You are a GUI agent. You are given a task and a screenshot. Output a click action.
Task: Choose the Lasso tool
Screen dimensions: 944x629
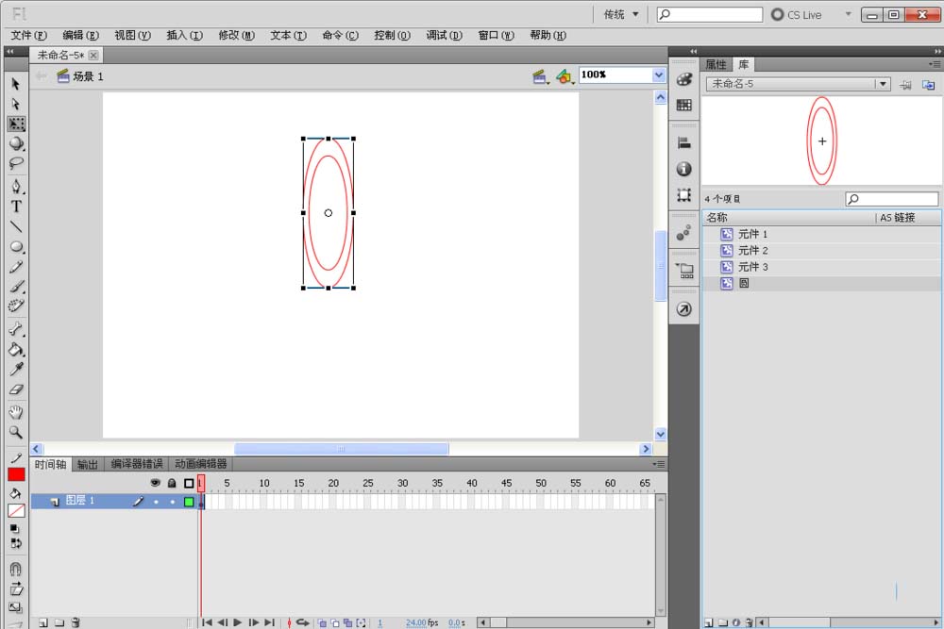pos(16,163)
